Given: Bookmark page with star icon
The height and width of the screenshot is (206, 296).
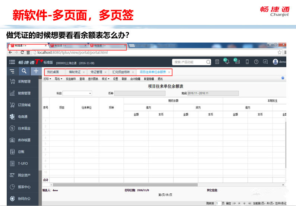Looking at the screenshot, I should (280, 52).
